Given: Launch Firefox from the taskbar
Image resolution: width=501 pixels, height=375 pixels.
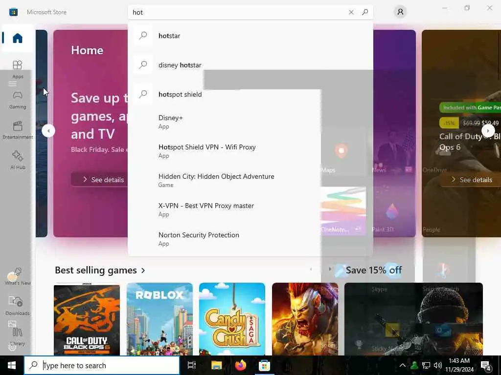Looking at the screenshot, I should 241,365.
